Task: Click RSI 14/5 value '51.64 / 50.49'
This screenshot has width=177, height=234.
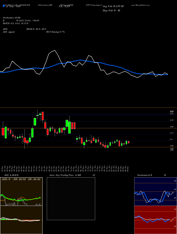Action: pyautogui.click(x=32, y=21)
